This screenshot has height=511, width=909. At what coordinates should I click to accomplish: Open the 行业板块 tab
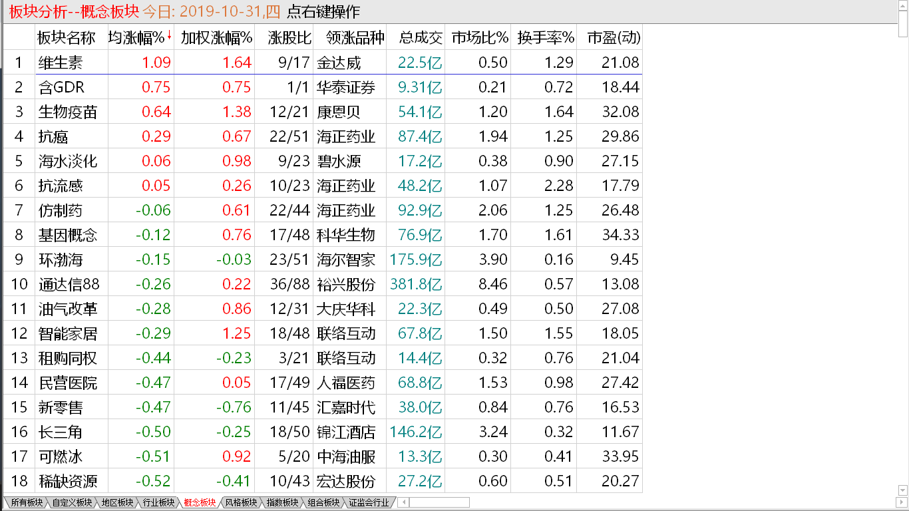[x=158, y=502]
